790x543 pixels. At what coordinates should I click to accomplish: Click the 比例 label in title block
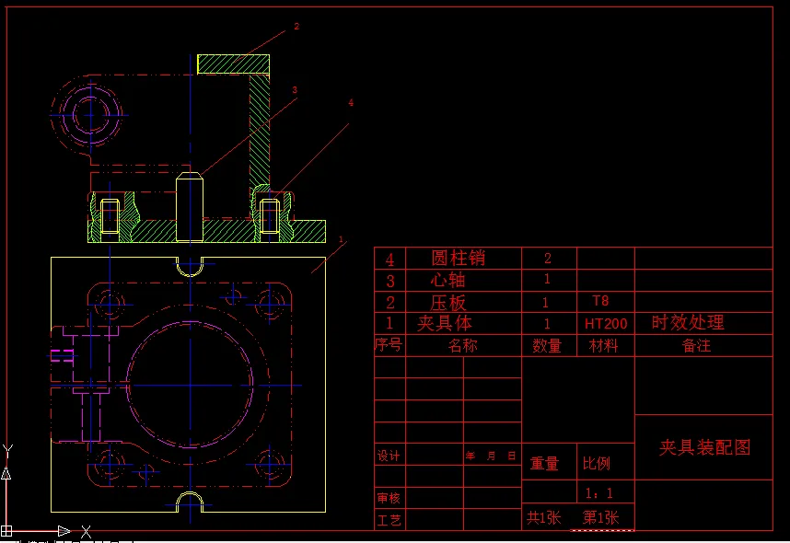pos(597,464)
